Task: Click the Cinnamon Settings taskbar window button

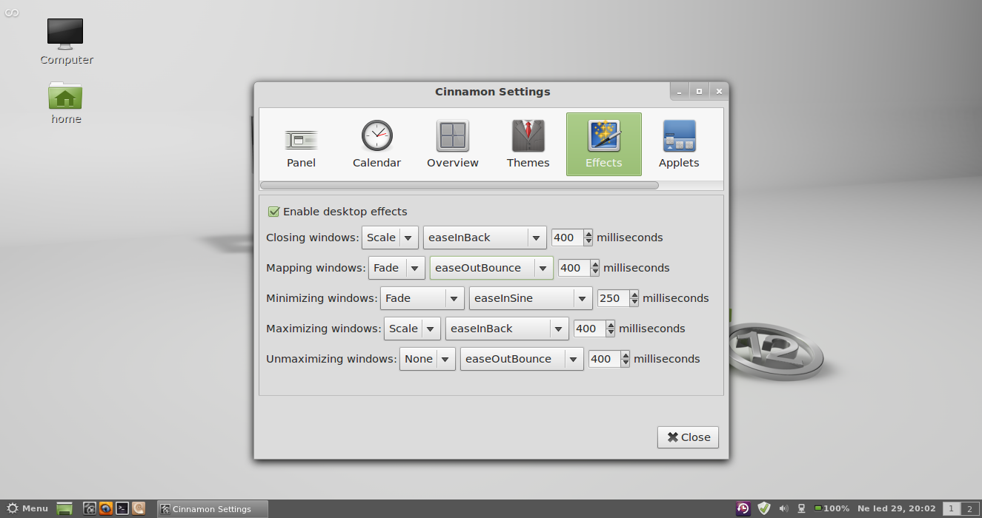Action: [212, 509]
